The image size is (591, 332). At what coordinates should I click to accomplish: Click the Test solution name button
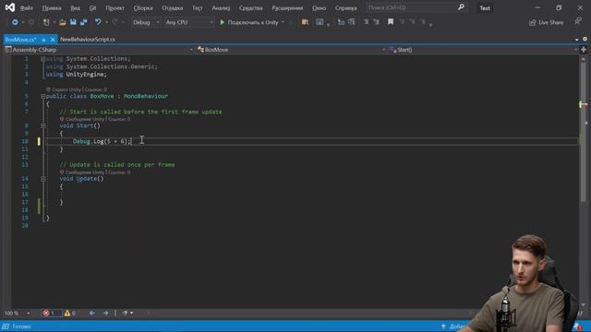tap(485, 8)
